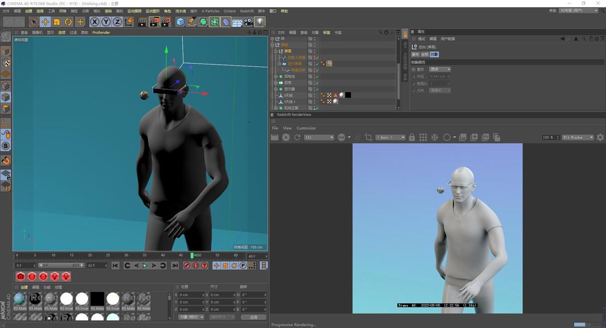Click the 48 F current frame field
606x328 pixels.
coord(256,256)
